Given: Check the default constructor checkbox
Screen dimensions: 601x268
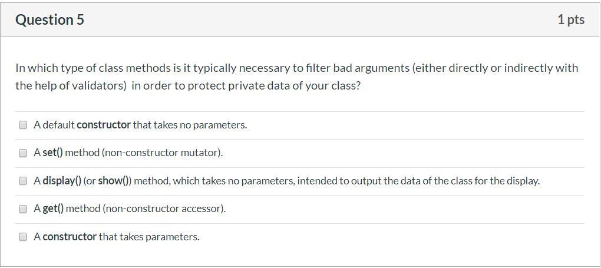Looking at the screenshot, I should pyautogui.click(x=23, y=125).
